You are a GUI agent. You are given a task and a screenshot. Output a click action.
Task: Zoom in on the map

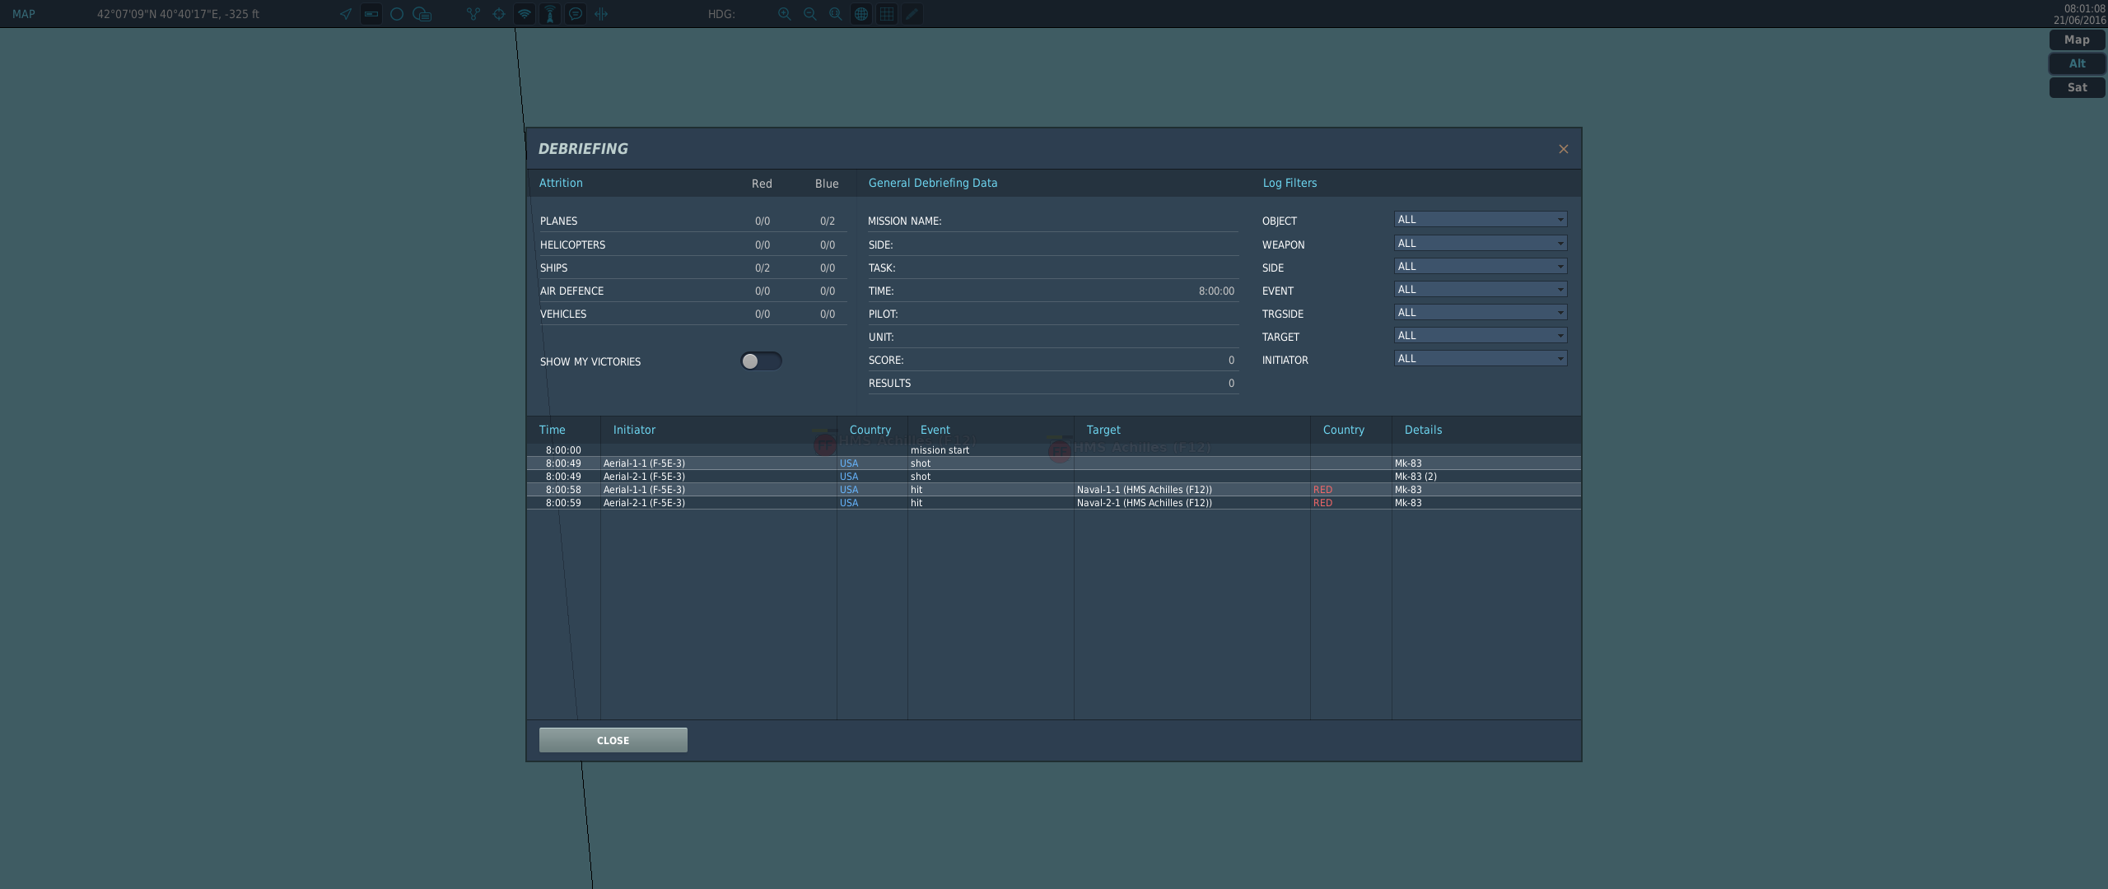pyautogui.click(x=785, y=14)
